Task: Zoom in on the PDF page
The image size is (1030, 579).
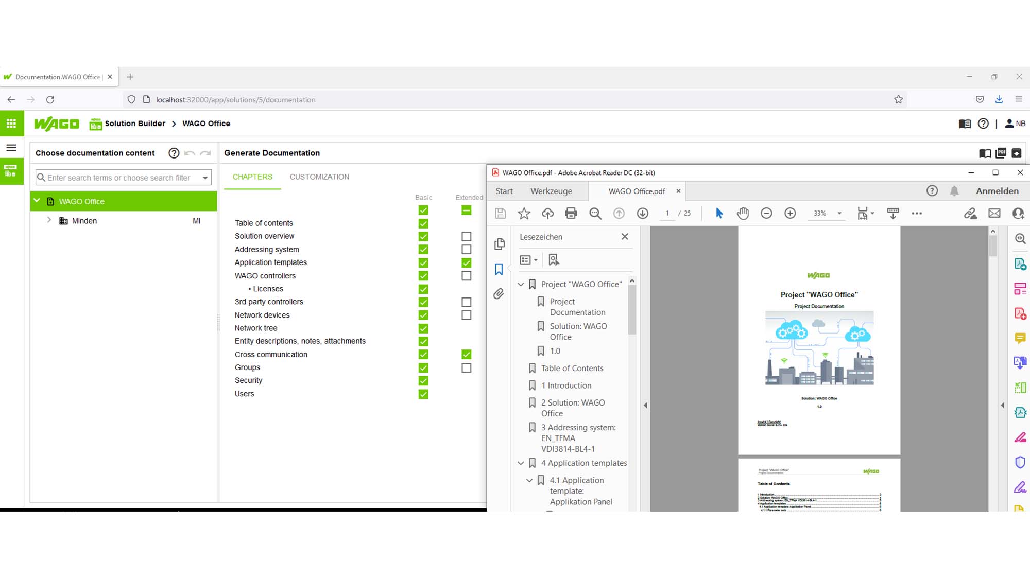Action: point(790,213)
